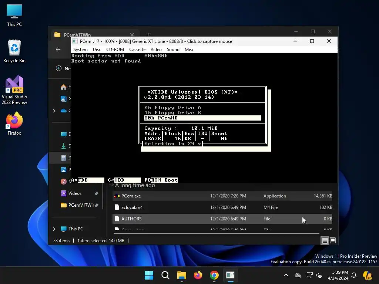Open the Copilot Preview taskbar icon
The width and height of the screenshot is (379, 284).
click(367, 275)
